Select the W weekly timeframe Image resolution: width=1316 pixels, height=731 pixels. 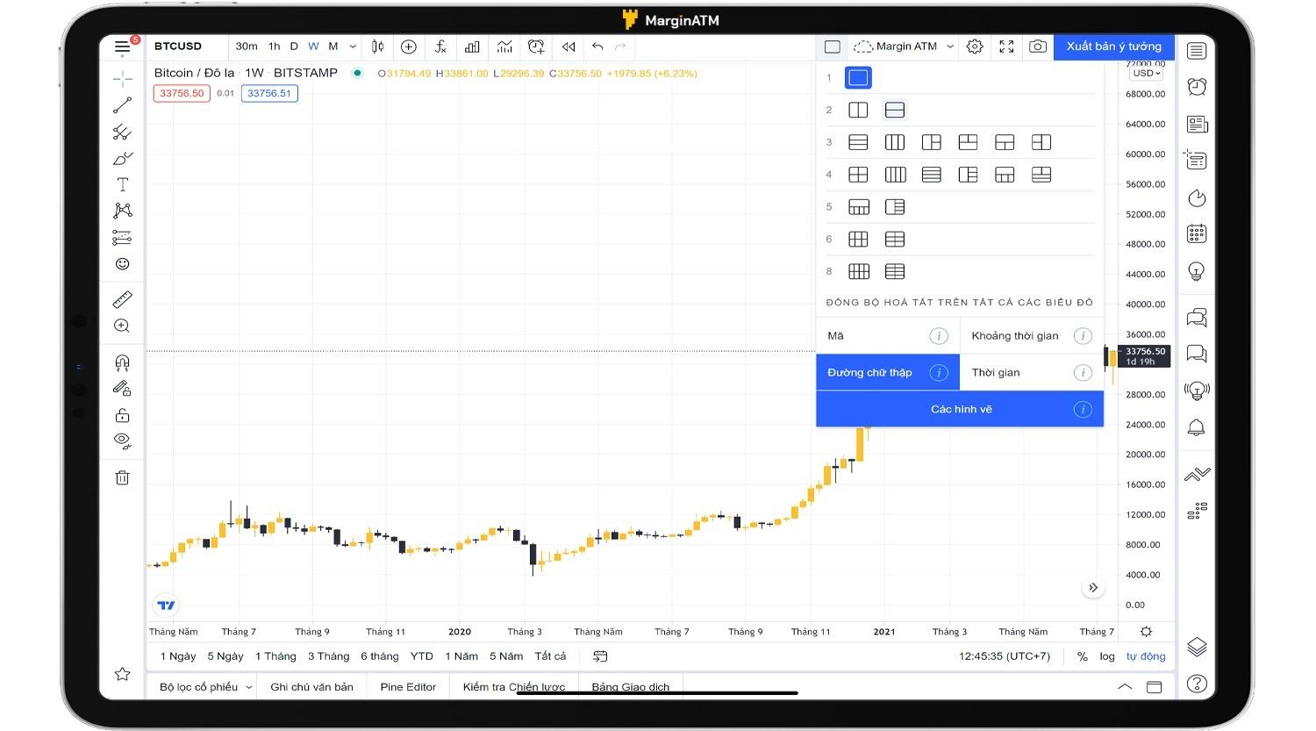point(313,47)
